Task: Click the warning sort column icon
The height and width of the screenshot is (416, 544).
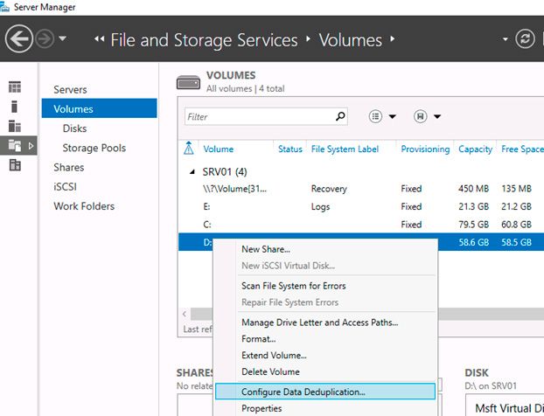Action: click(188, 149)
